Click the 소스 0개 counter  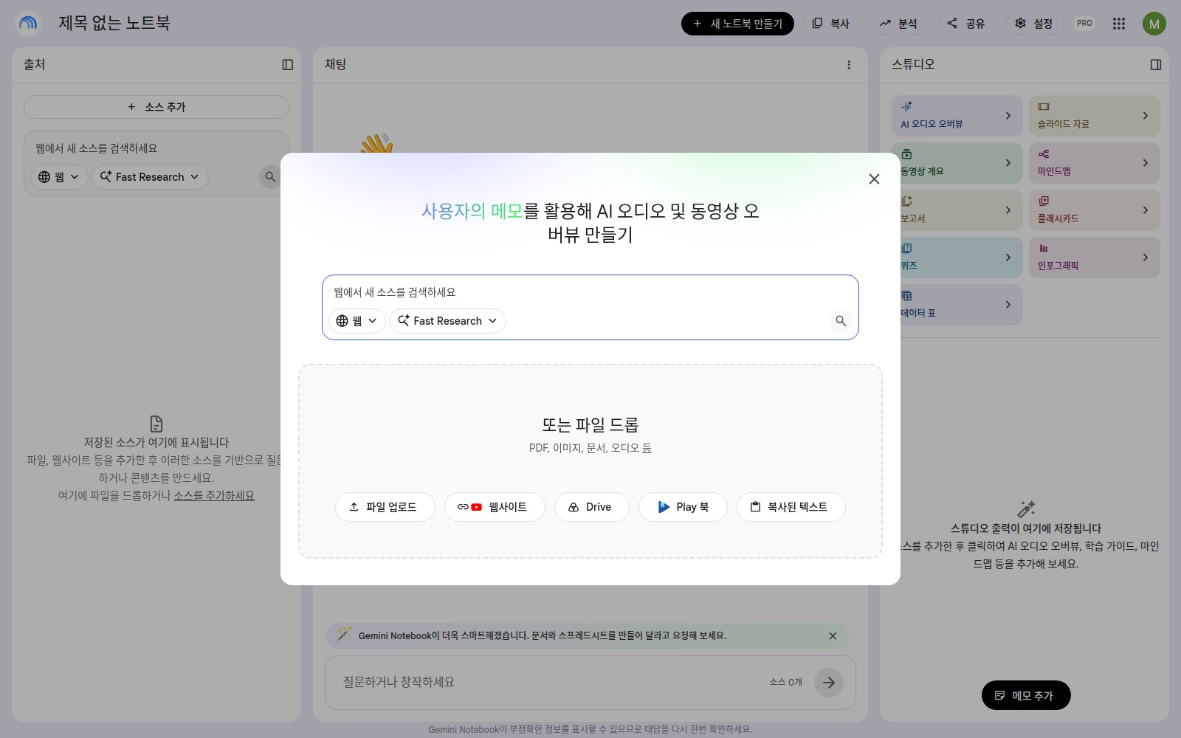(786, 683)
